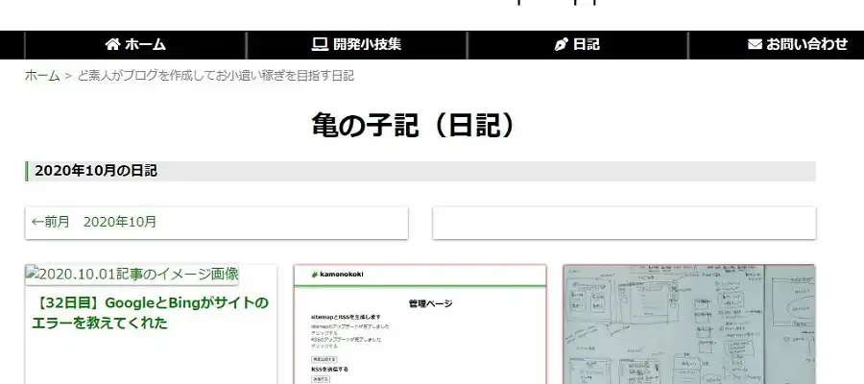Open article 【32日目】GoogleとBingがサイトのエラーを教えてくれた

click(150, 313)
